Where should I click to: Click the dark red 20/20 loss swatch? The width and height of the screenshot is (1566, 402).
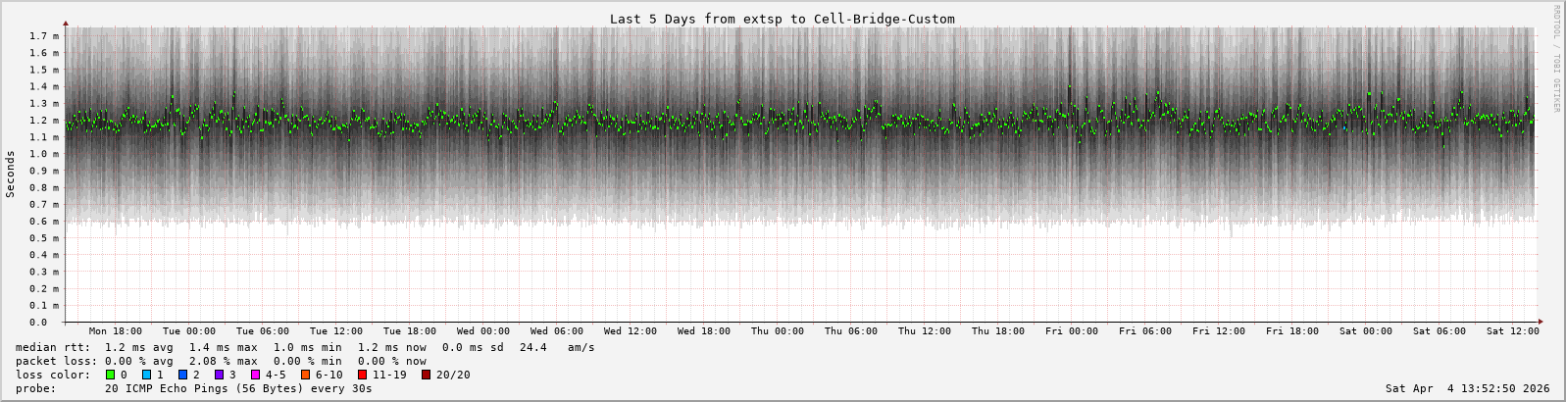coord(426,375)
